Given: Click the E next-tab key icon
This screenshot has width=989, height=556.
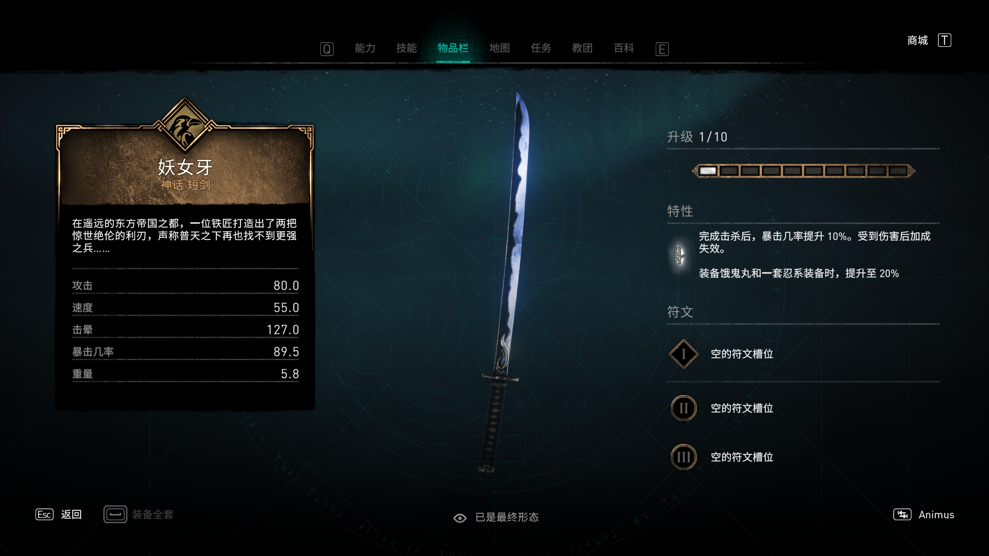Looking at the screenshot, I should (x=662, y=49).
